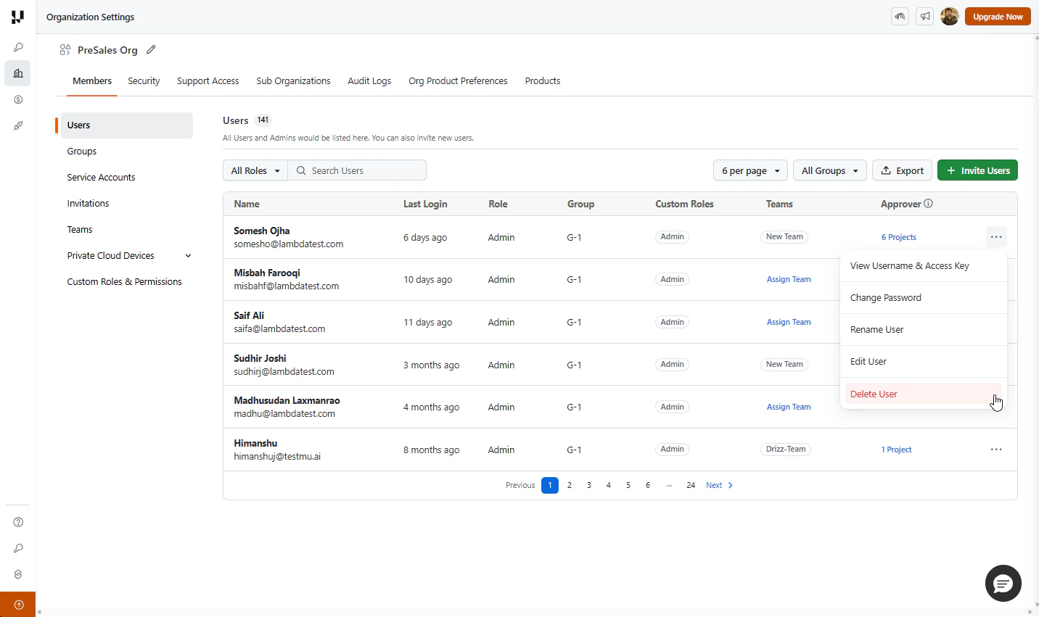The width and height of the screenshot is (1039, 617).
Task: Click the LambdaTest logo in the sidebar
Action: tap(17, 17)
